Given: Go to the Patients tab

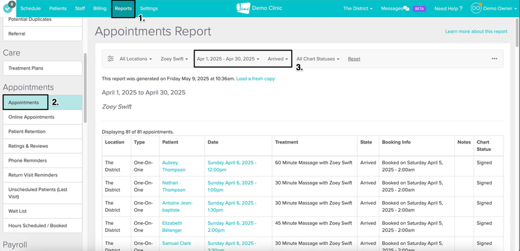Looking at the screenshot, I should pyautogui.click(x=58, y=9).
